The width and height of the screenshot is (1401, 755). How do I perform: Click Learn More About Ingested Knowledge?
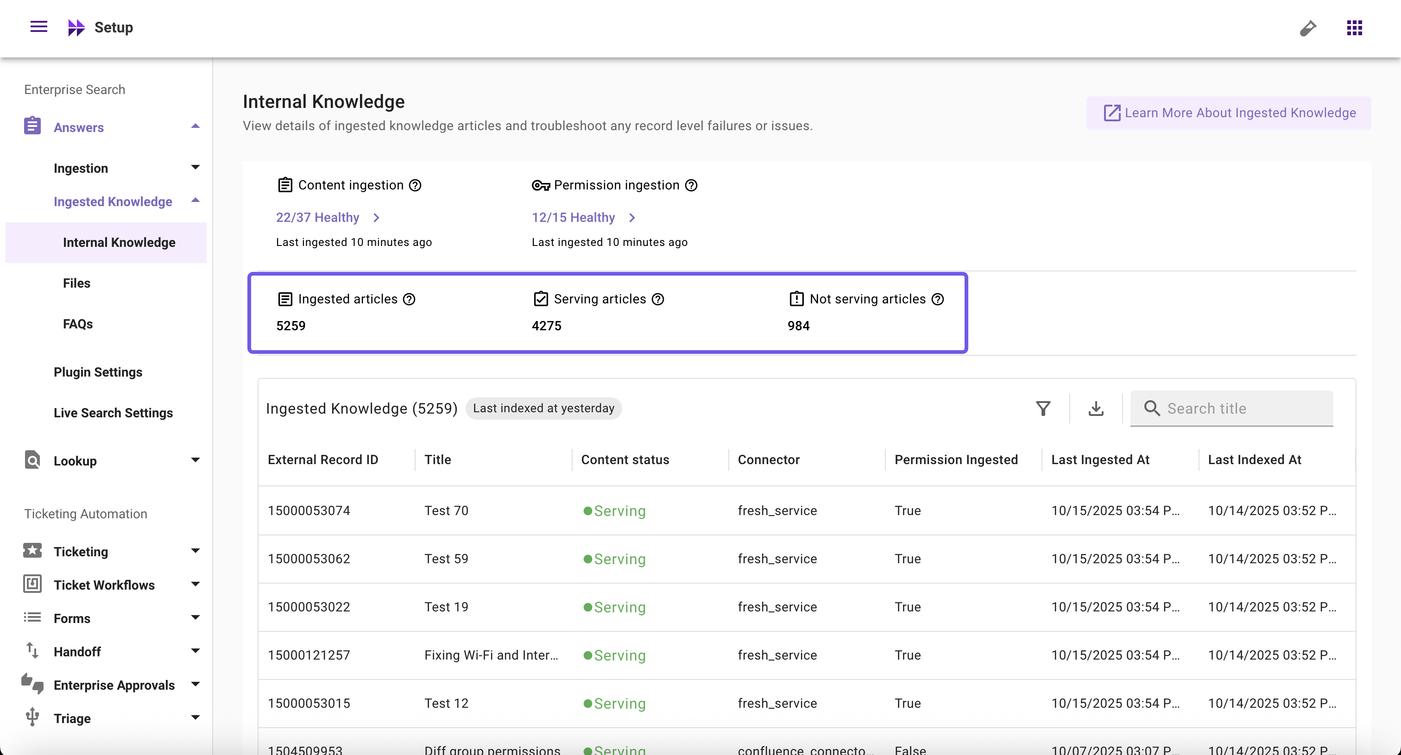[1229, 113]
